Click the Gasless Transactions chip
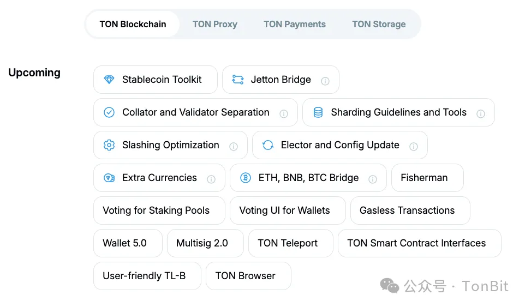Viewport: 525px width, 307px height. coord(410,210)
